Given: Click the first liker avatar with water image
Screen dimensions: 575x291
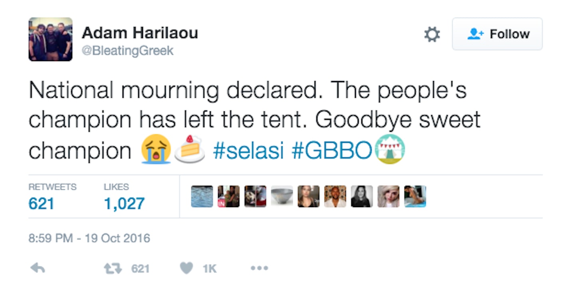Looking at the screenshot, I should point(202,196).
